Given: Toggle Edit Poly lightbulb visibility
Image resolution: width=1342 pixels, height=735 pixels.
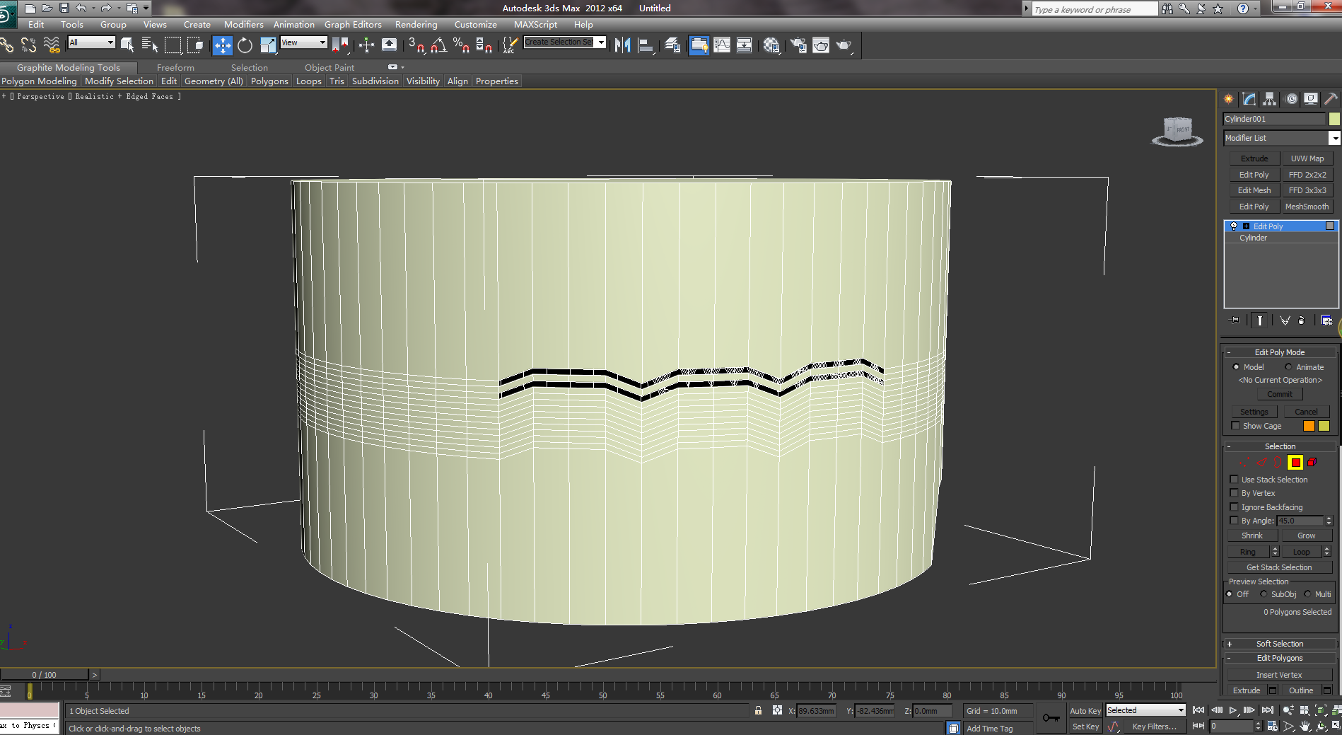Looking at the screenshot, I should [x=1234, y=226].
